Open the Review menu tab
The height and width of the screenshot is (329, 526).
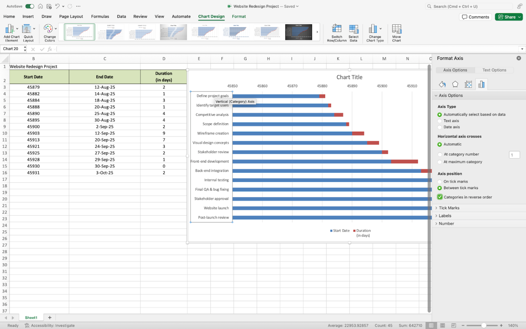tap(140, 16)
